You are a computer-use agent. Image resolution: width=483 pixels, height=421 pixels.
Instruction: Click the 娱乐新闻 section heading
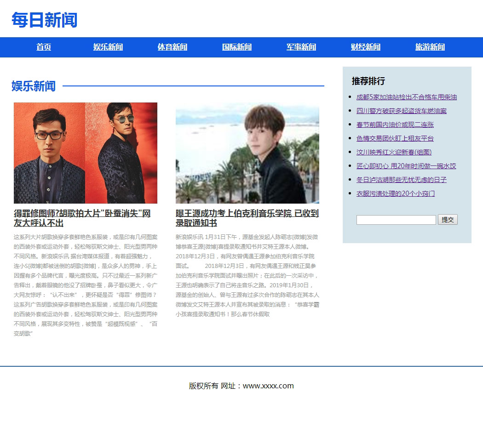point(34,86)
